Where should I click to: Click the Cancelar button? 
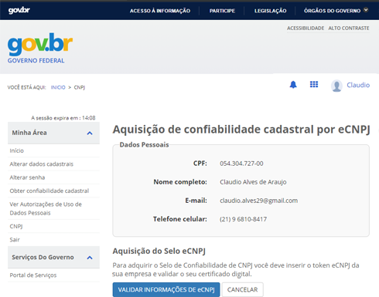[x=242, y=289]
